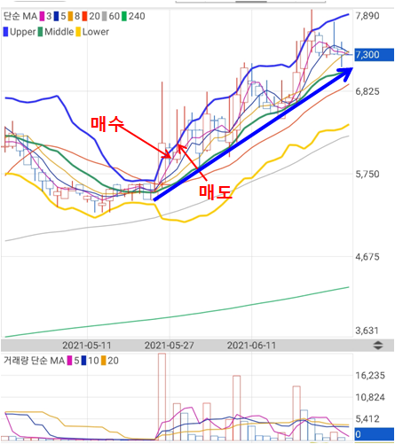Viewport: 395px width, 444px height.
Task: Click the MA 3 magenta legend swatch
Action: point(42,16)
